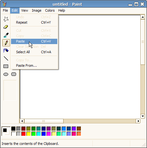The height and width of the screenshot is (148, 147).
Task: Select the Rectangle shape tool
Action: [6, 66]
